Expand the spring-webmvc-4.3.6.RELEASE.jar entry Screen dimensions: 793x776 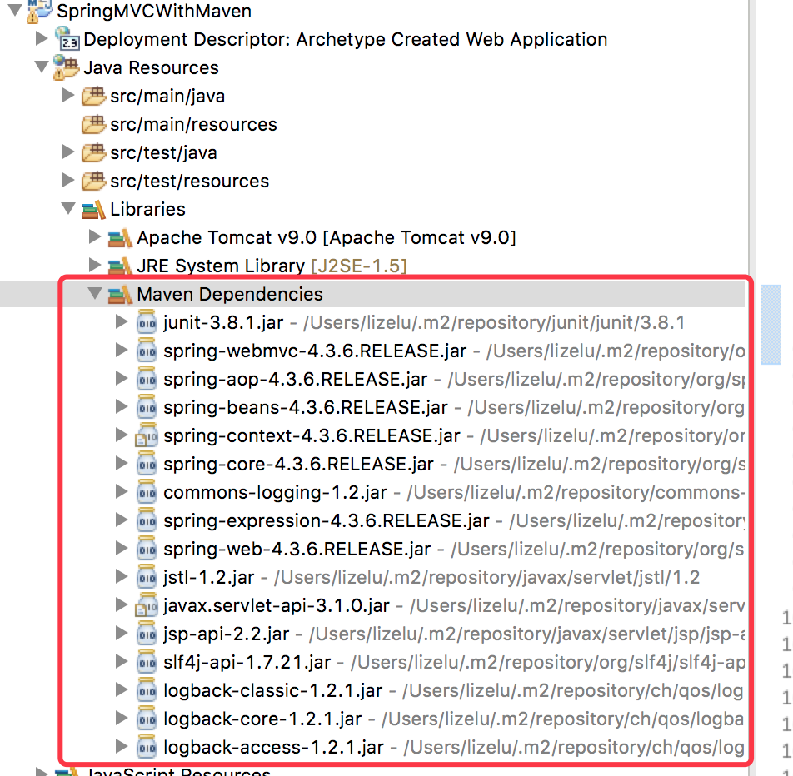click(122, 350)
